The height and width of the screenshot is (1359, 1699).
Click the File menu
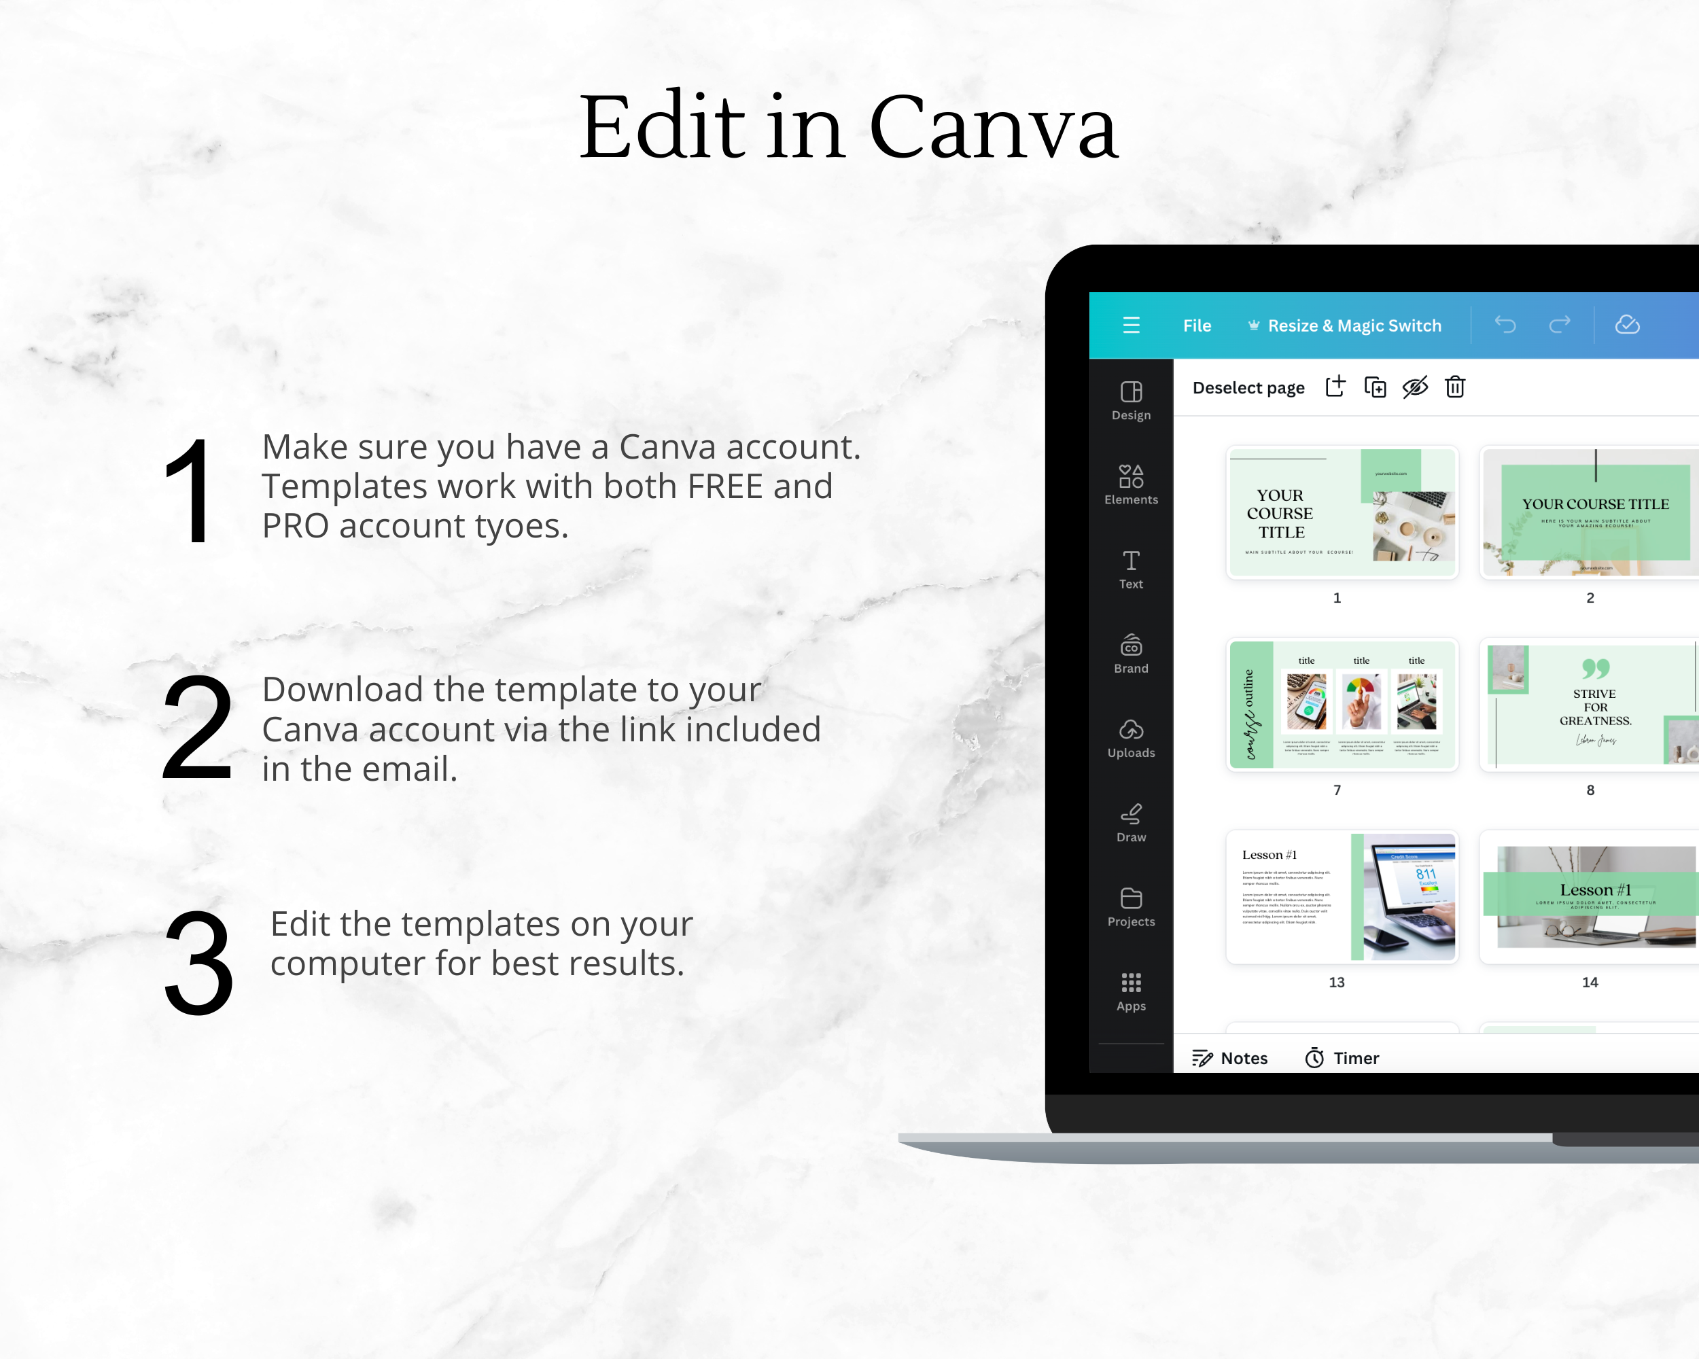click(x=1195, y=326)
